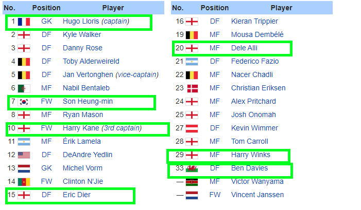
Task: Click the GK position link for Michel Vorm
Action: tap(46, 168)
